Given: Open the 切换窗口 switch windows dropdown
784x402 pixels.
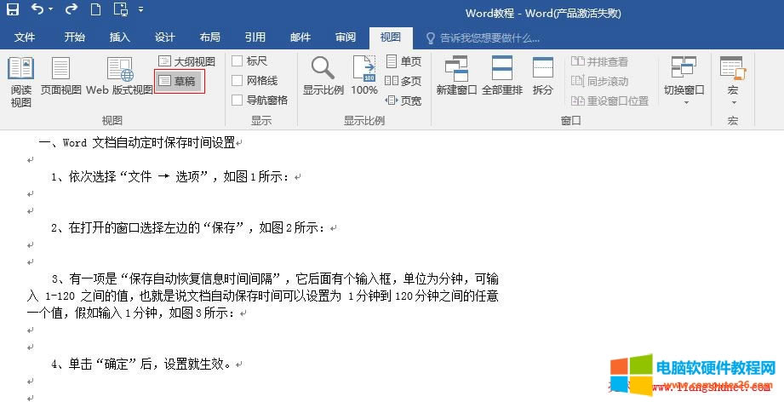Looking at the screenshot, I should point(684,81).
